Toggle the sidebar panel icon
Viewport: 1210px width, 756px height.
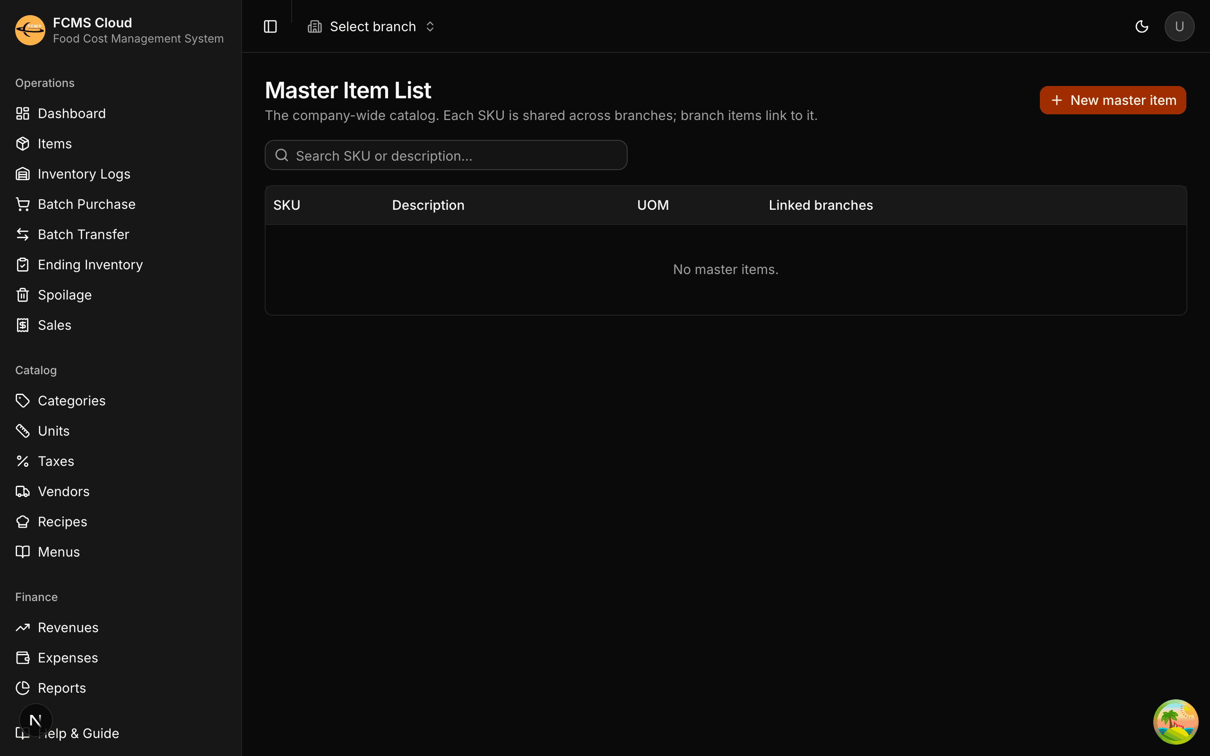[270, 26]
